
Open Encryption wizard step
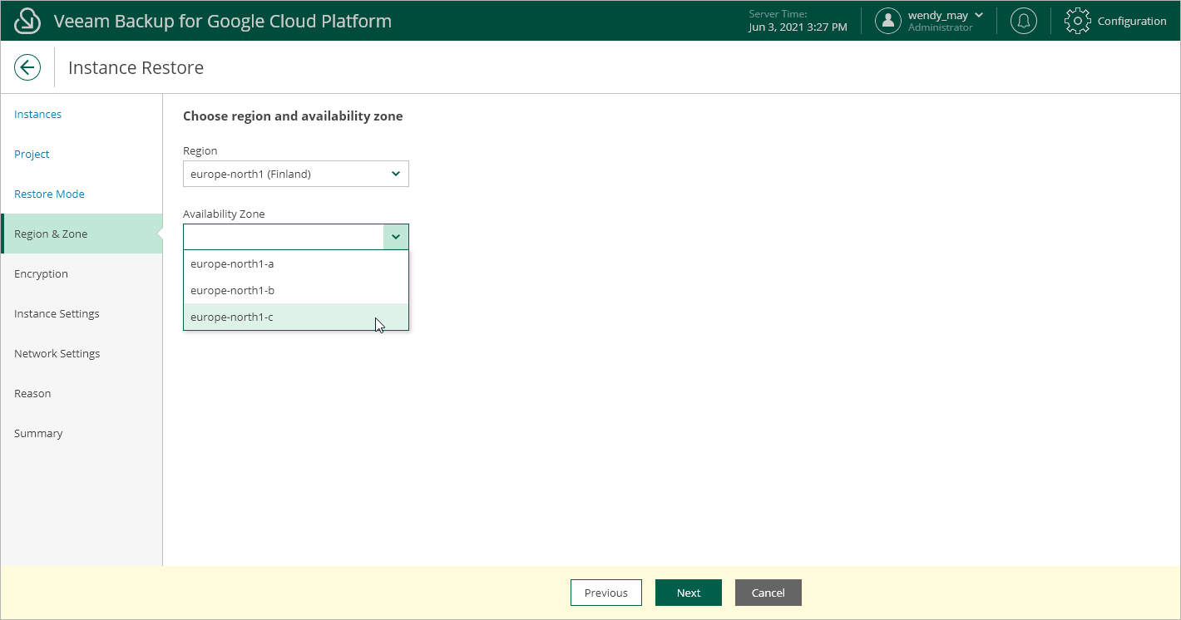pyautogui.click(x=41, y=273)
